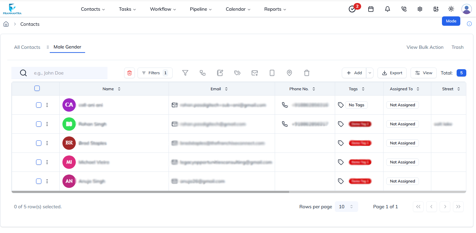The image size is (476, 233).
Task: Open the location pin icon
Action: (289, 73)
